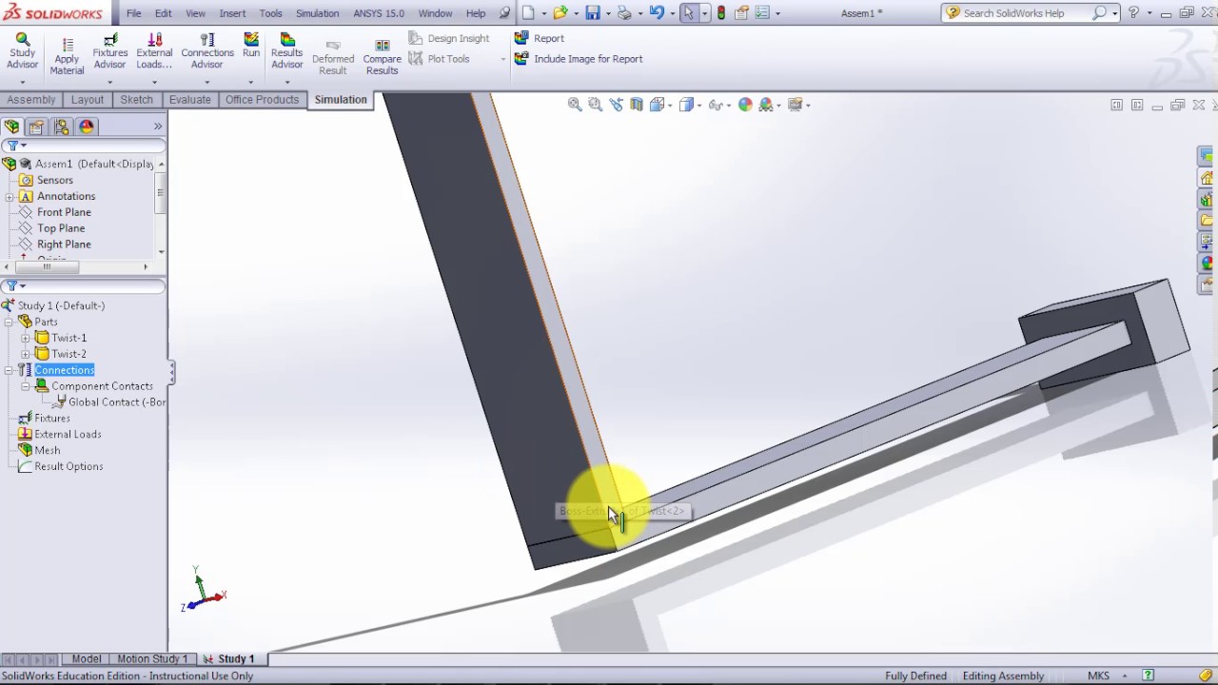Screen dimensions: 1218x685
Task: Open the File menu
Action: [134, 13]
